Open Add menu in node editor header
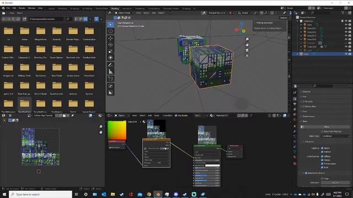The width and height of the screenshot is (353, 198). [149, 116]
